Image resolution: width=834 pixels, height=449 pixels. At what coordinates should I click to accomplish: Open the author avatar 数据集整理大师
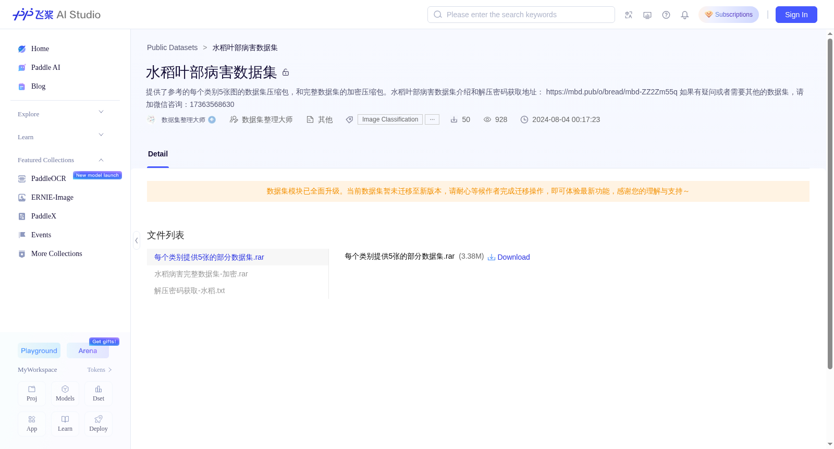coord(151,119)
